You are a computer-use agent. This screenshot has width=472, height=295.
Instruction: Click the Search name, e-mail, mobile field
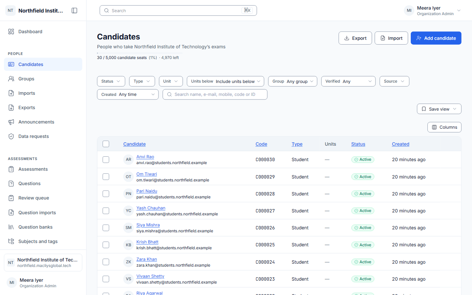tap(215, 94)
